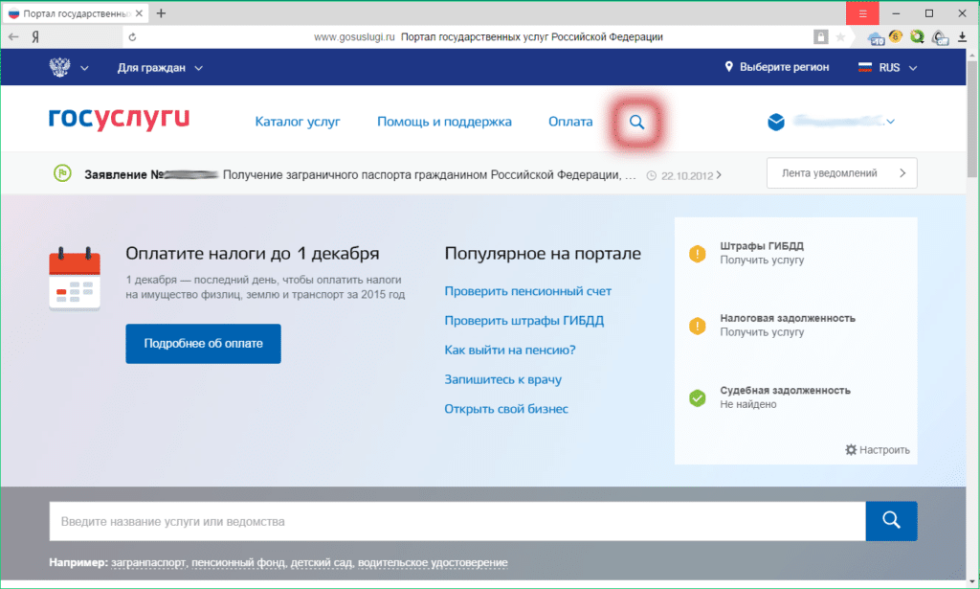Click the green flag icon beside Заявление
The image size is (980, 589).
62,173
